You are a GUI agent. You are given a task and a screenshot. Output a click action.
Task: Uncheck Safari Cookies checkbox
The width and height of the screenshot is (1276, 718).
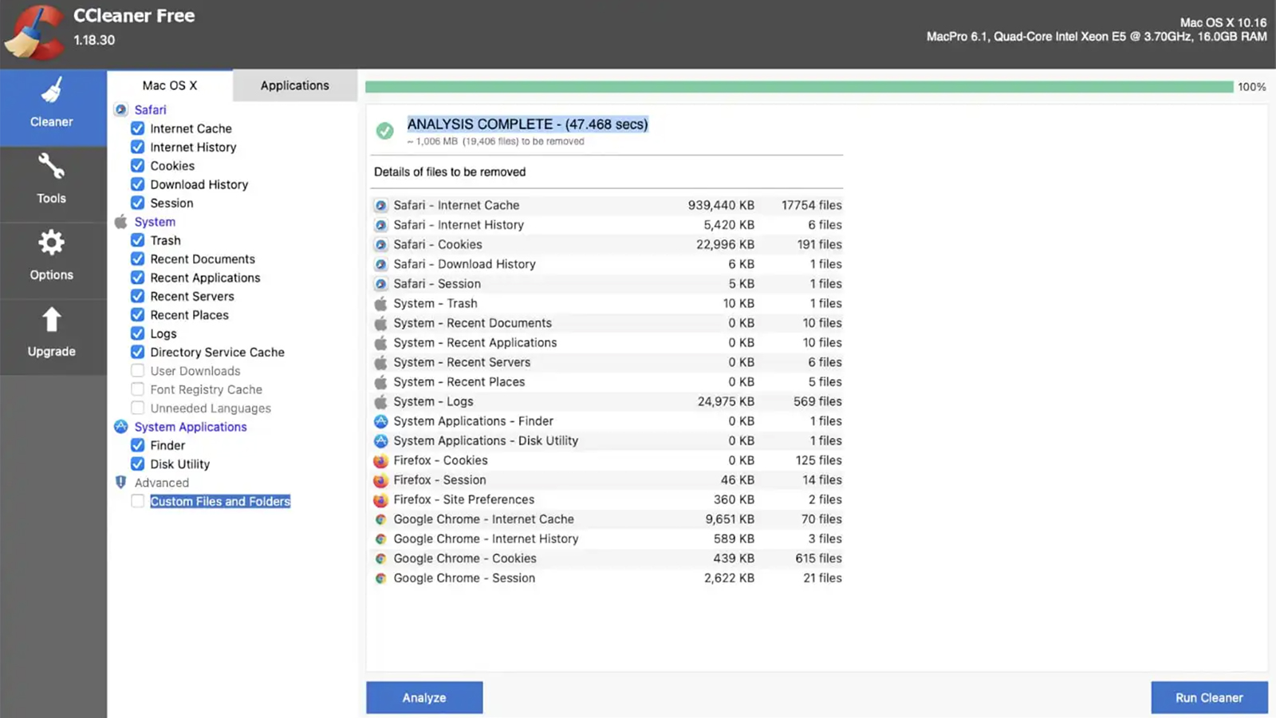(x=138, y=166)
